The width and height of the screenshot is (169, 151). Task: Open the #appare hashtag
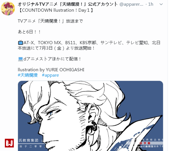point(50,75)
